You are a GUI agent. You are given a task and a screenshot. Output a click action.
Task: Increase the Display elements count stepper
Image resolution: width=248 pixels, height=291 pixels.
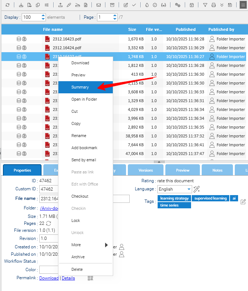pyautogui.click(x=43, y=15)
